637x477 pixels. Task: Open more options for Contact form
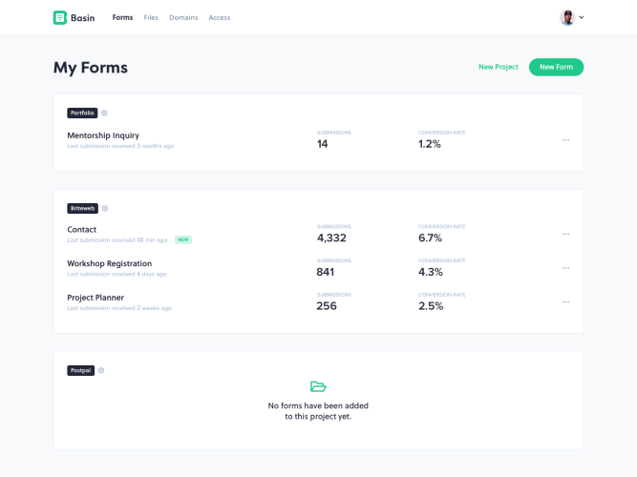[x=565, y=234]
